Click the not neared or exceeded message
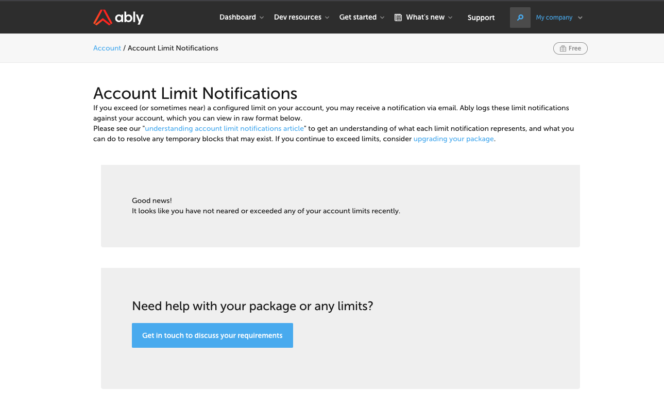This screenshot has height=407, width=664. tap(266, 211)
